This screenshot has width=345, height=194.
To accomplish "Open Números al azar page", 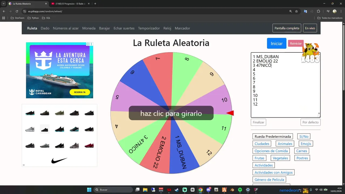I will (66, 28).
